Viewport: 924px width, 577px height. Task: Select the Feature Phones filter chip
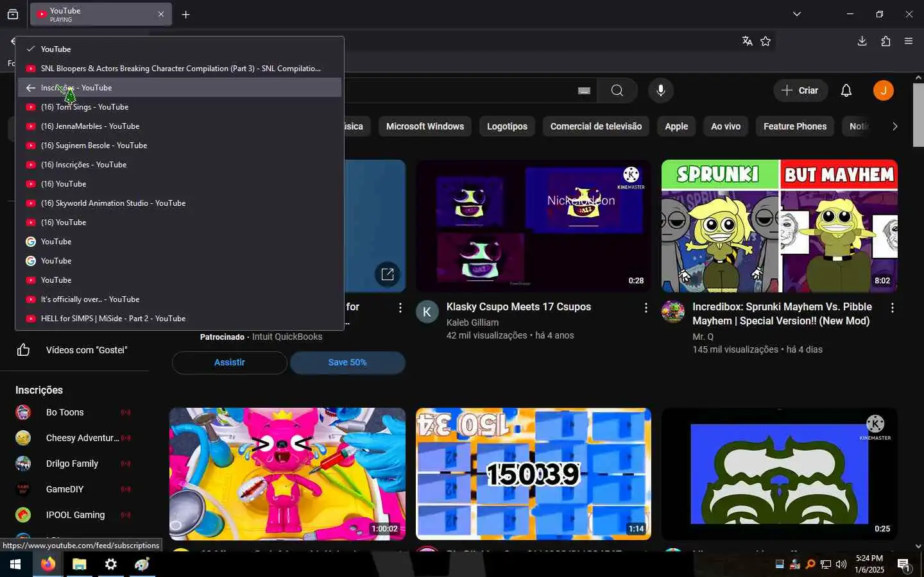click(x=795, y=126)
